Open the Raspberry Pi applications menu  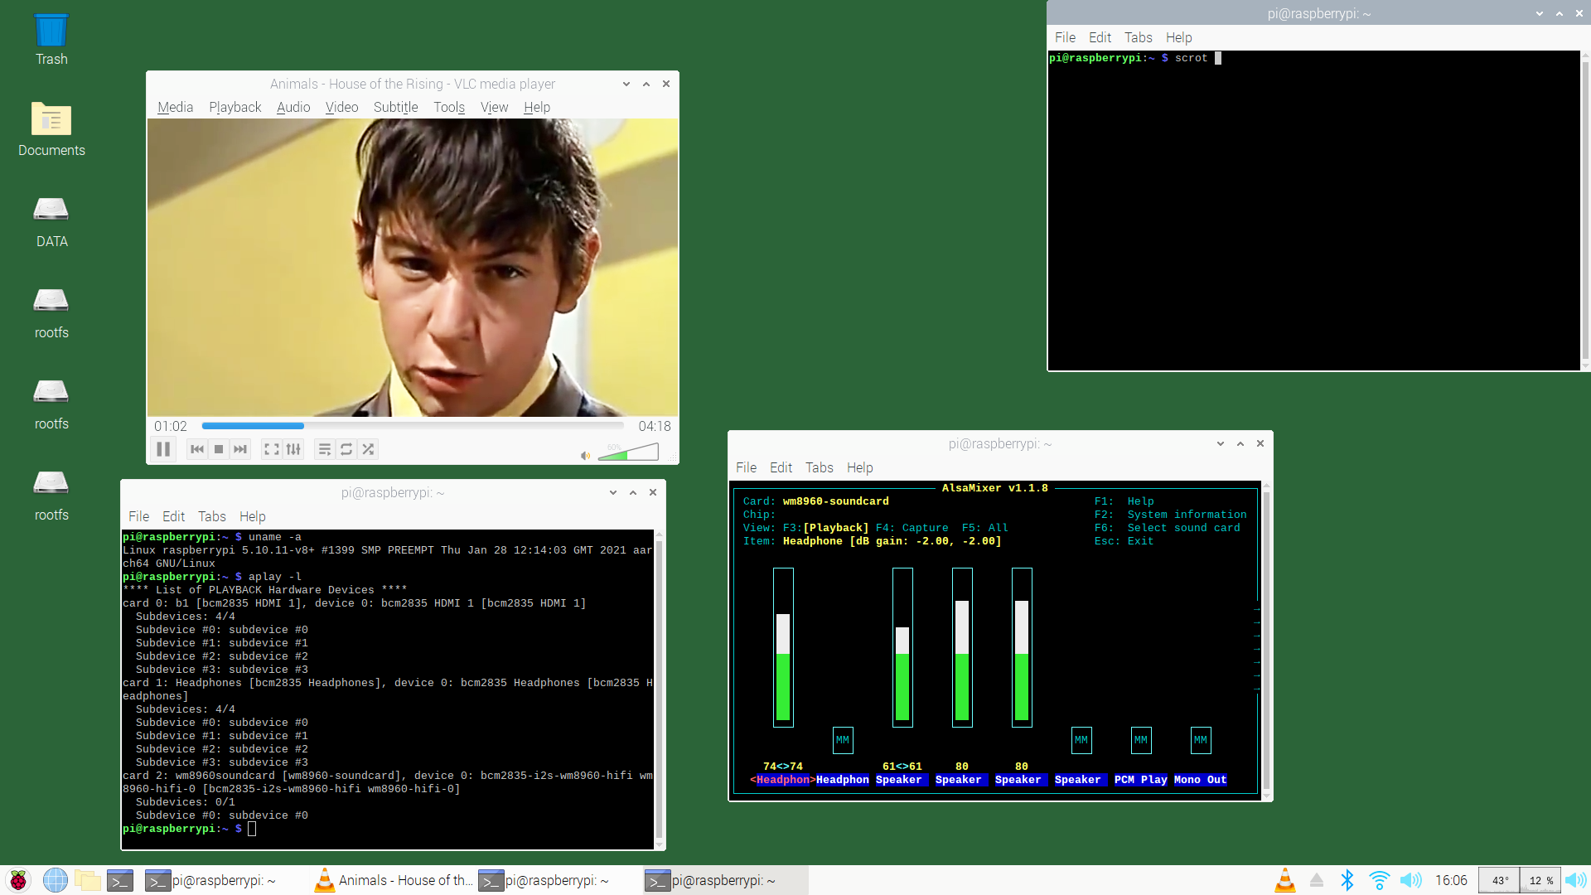(x=18, y=880)
